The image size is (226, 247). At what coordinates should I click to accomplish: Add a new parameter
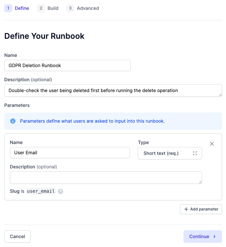coord(201,209)
